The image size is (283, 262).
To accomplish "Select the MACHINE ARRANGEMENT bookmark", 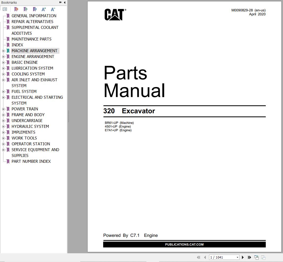I will pyautogui.click(x=34, y=51).
